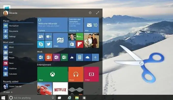Open the Cars game tile
The image size is (173, 100).
point(45,88)
